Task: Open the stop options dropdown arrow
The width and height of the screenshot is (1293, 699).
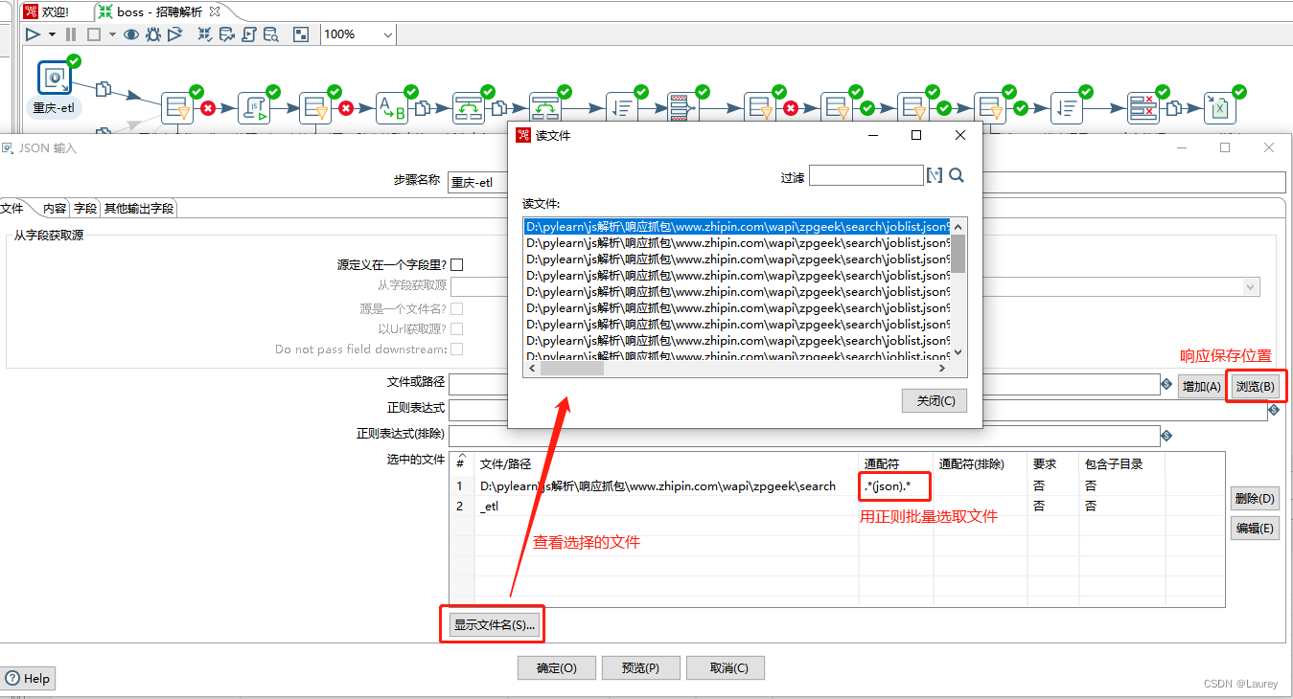Action: pyautogui.click(x=112, y=34)
